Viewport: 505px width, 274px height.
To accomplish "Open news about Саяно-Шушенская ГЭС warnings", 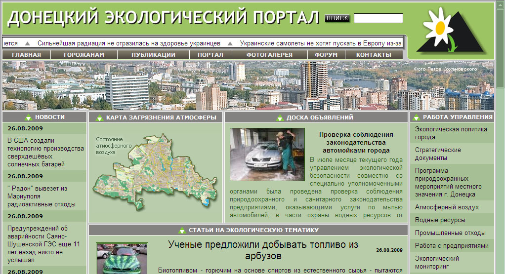I will (43, 244).
